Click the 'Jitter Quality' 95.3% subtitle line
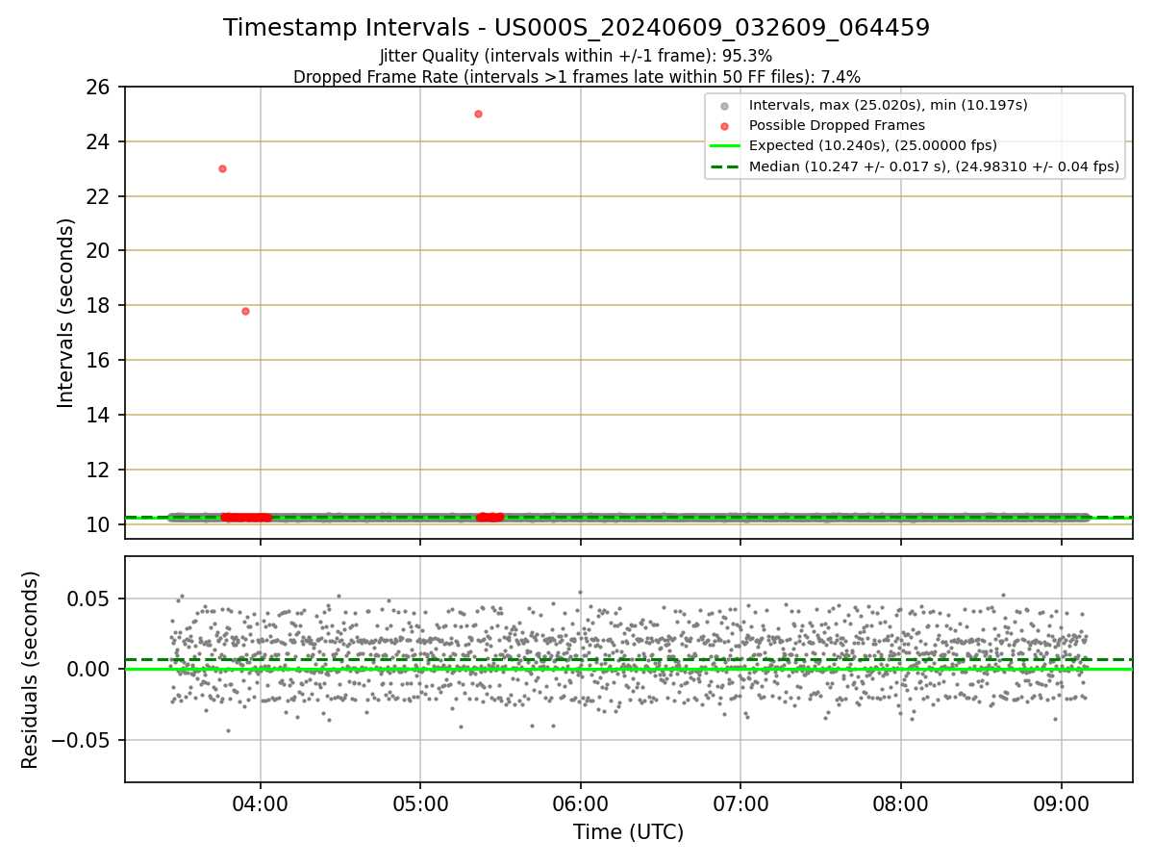Viewport: 1154px width, 866px height. click(x=576, y=56)
